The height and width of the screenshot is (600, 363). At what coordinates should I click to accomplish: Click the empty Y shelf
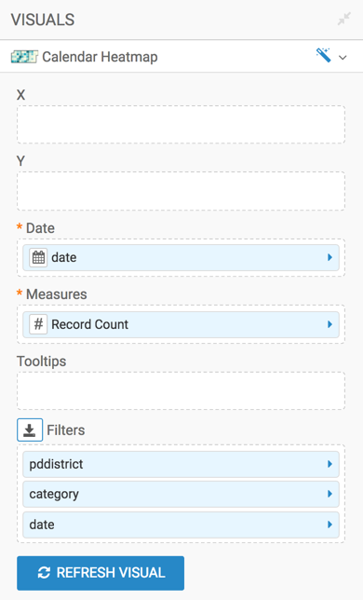181,191
